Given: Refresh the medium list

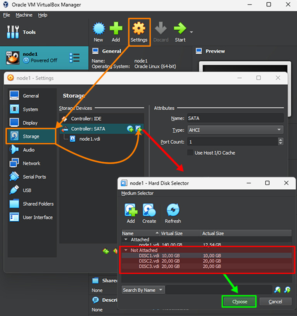Looking at the screenshot, I should 173,213.
